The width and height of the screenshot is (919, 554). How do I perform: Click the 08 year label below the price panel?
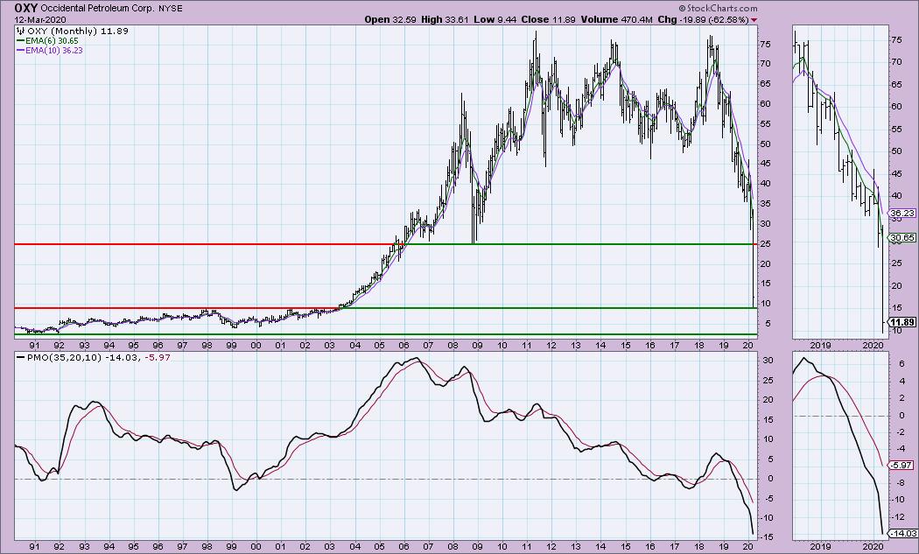453,346
